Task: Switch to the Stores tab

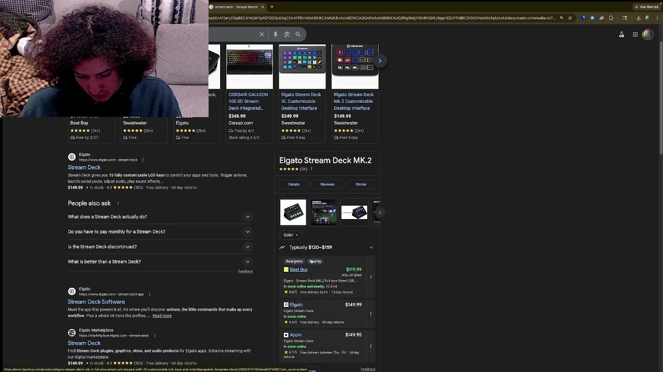Action: point(361,184)
